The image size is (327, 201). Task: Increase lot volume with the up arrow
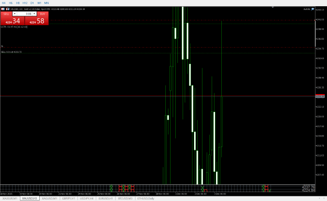[x=35, y=14]
